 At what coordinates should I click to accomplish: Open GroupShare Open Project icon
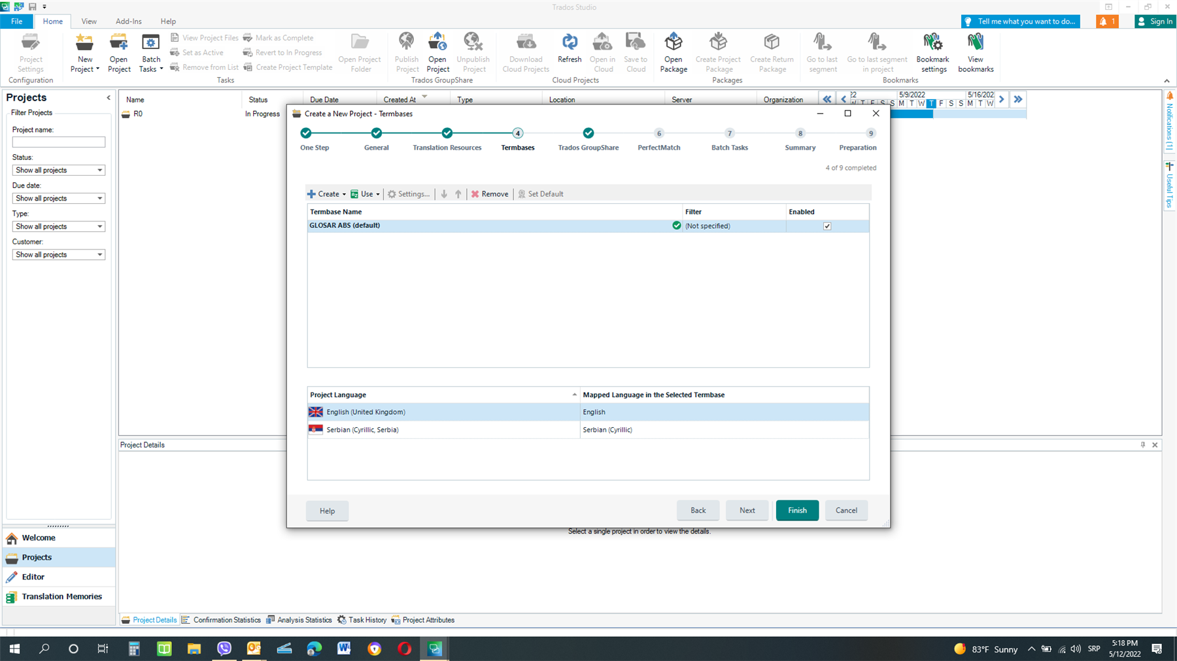(437, 52)
